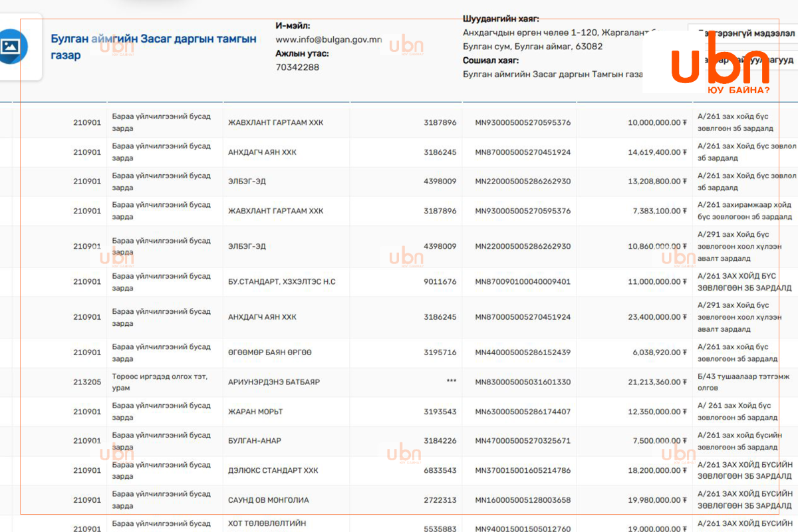798x532 pixels.
Task: Select АНХДАГЧ АЯН ХХК in the 14,619,400.00 row
Action: 262,152
